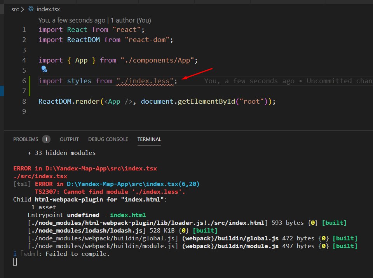Screen dimensions: 373x278
Task: Switch to the DEBUG CONSOLE tab
Action: 108,139
